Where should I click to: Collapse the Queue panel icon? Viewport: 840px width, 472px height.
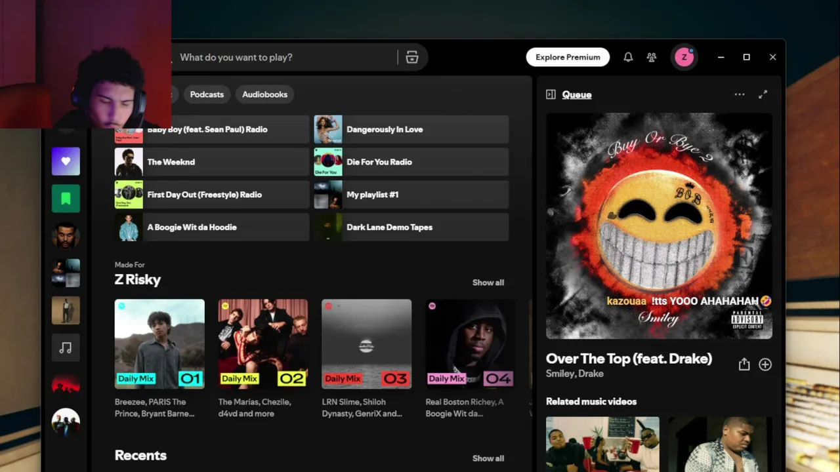click(551, 94)
